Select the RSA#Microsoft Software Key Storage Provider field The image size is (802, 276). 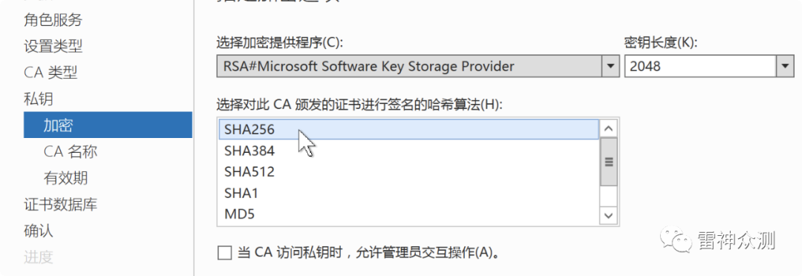(x=409, y=67)
